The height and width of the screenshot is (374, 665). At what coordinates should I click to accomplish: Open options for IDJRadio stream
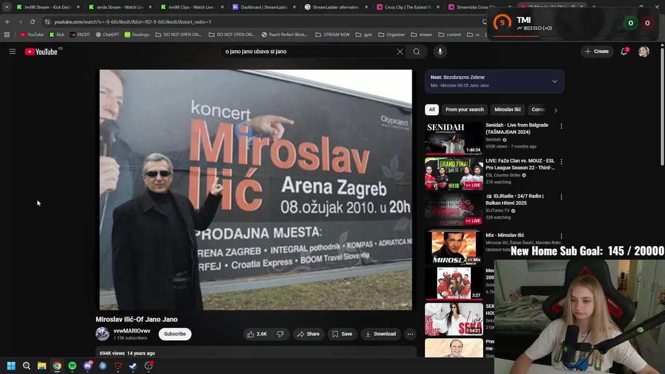tap(561, 197)
